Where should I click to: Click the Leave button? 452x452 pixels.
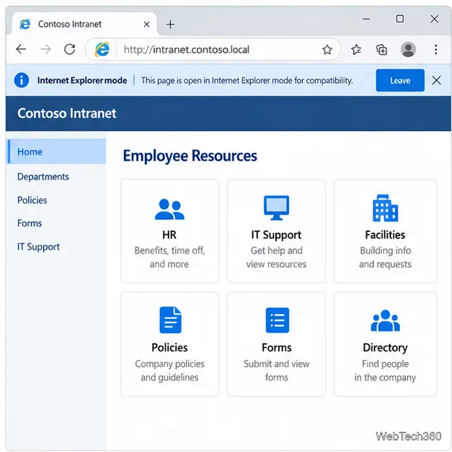[x=400, y=80]
